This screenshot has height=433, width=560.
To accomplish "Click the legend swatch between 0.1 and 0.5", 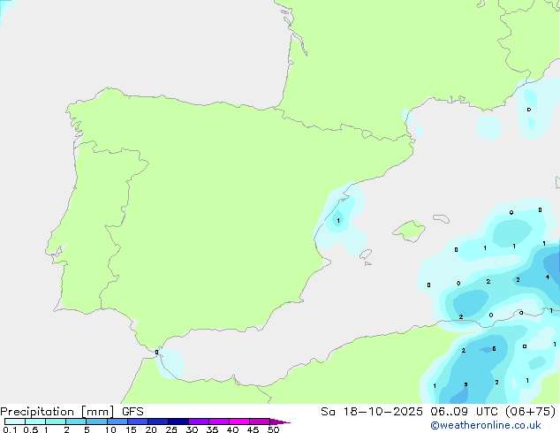I will [15, 422].
